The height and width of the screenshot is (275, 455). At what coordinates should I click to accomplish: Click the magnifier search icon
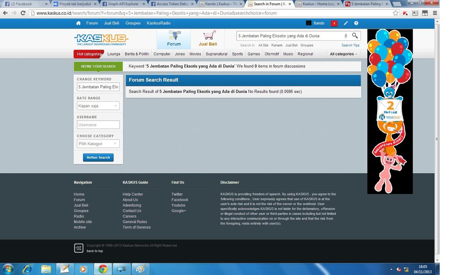[355, 36]
